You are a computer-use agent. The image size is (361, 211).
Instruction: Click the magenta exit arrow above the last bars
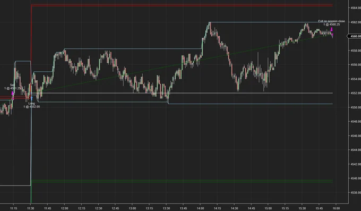click(331, 29)
